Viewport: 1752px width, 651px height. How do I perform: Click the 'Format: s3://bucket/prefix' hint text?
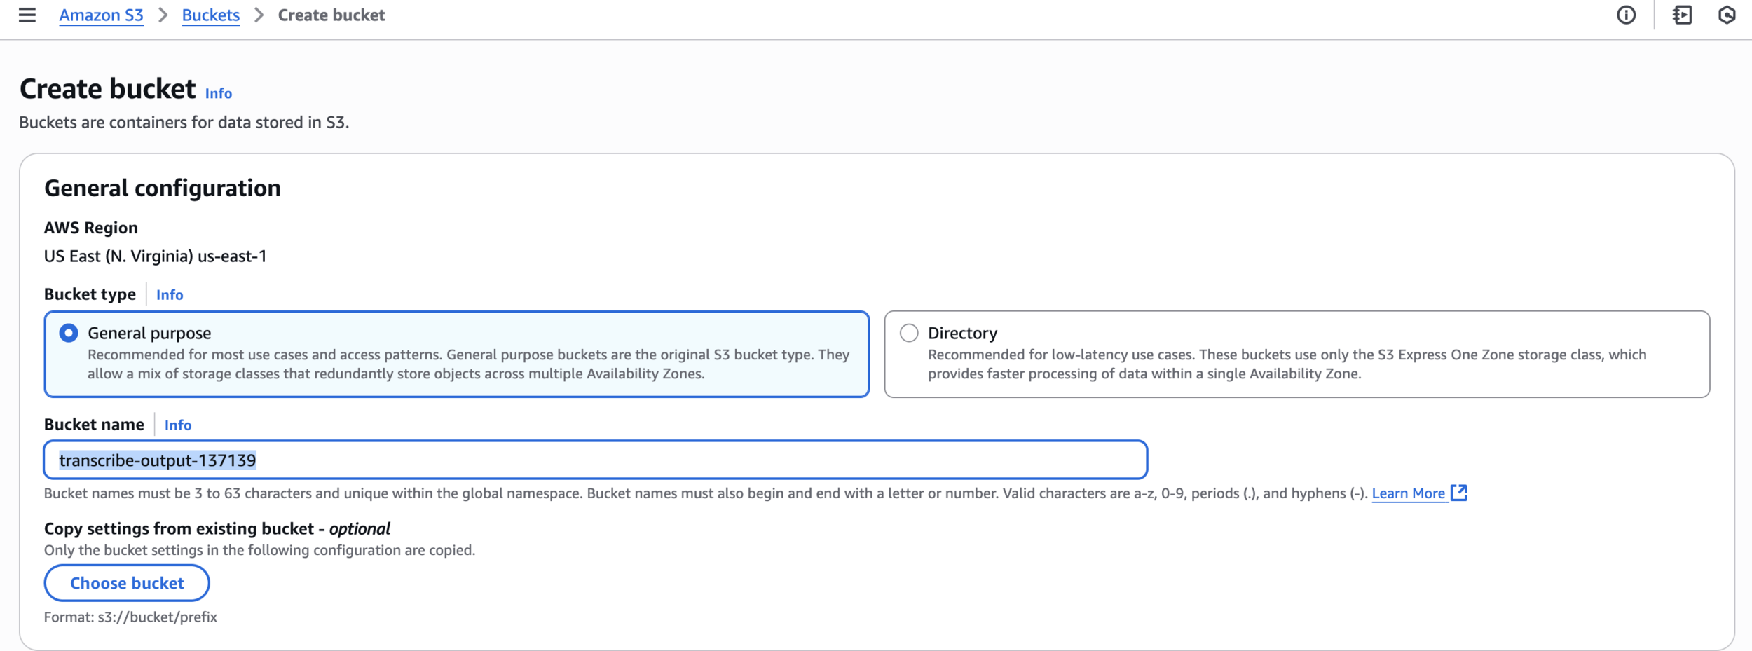tap(130, 617)
